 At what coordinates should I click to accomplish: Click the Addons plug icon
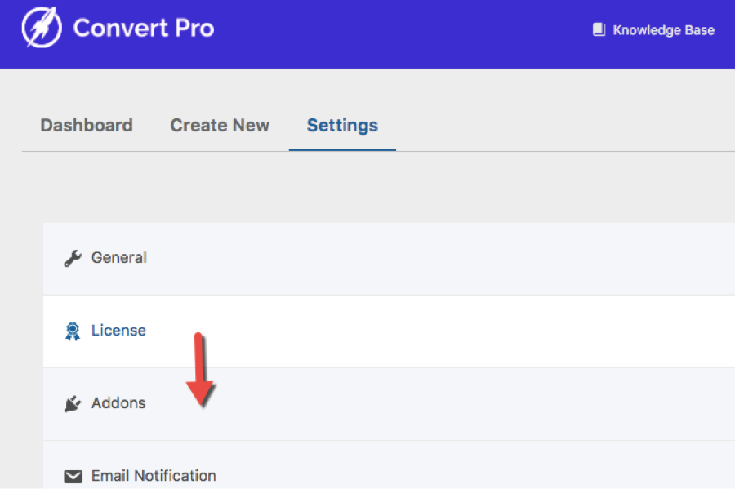73,404
